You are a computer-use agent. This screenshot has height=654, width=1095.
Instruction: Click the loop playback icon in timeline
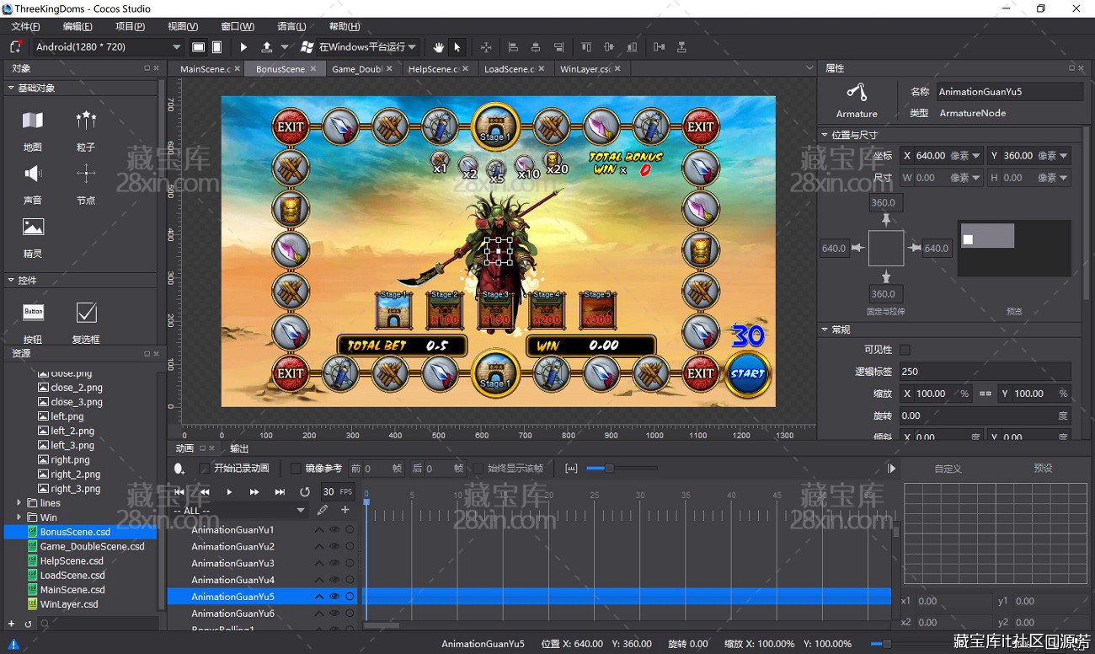pos(305,491)
